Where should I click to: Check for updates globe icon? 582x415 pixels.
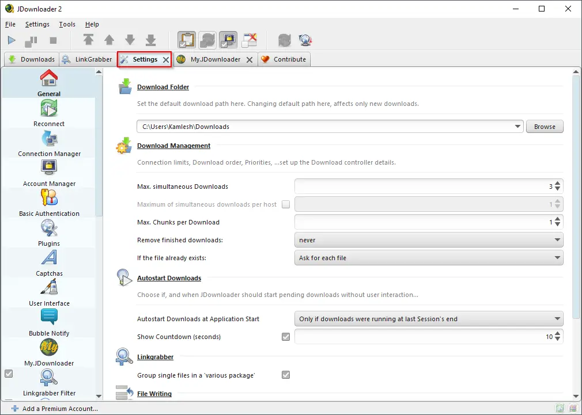point(305,40)
